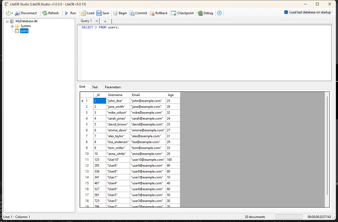Screen dimensions: 338x222
Task: Open the connect button dropdown arrow
Action: point(12,13)
